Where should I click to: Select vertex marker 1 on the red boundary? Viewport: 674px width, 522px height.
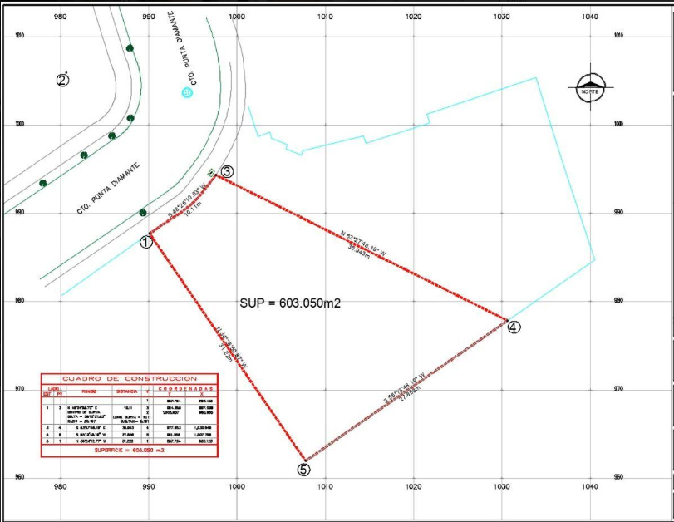145,240
